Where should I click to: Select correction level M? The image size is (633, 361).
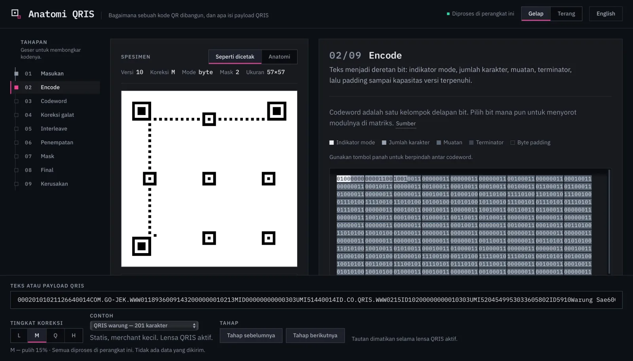tap(37, 336)
